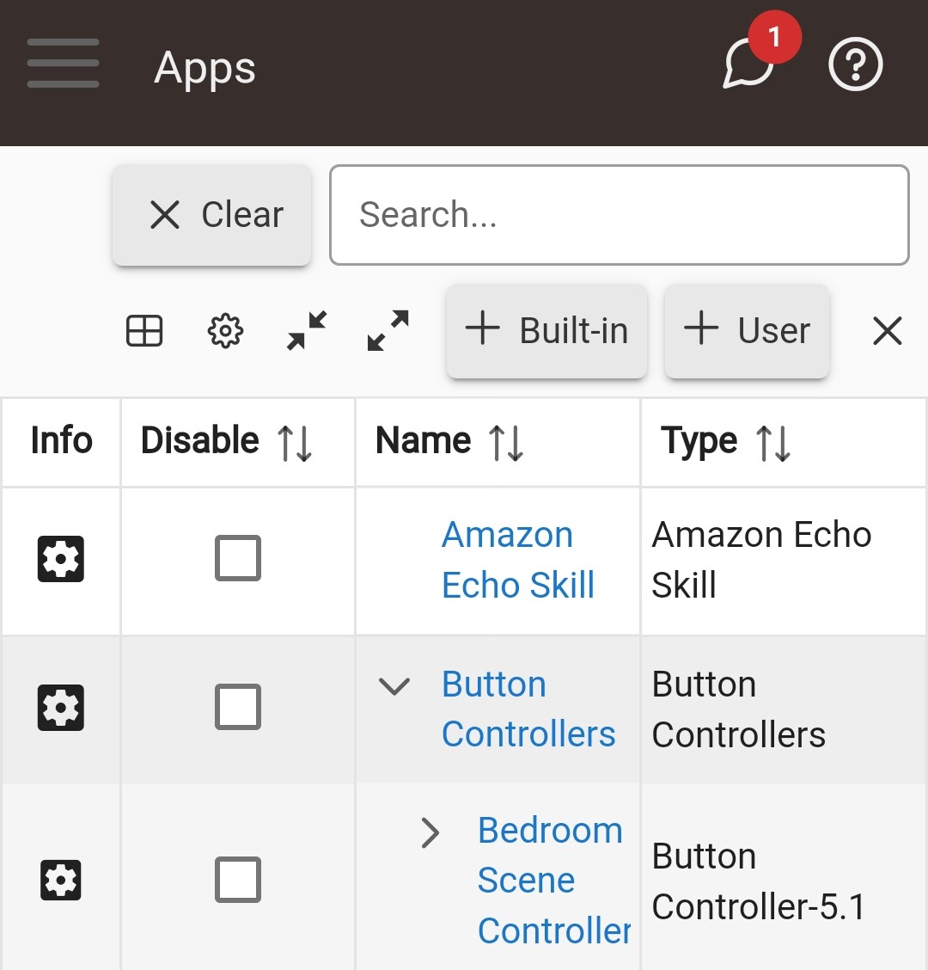Viewport: 928px width, 970px height.
Task: Open the help question mark icon
Action: (856, 64)
